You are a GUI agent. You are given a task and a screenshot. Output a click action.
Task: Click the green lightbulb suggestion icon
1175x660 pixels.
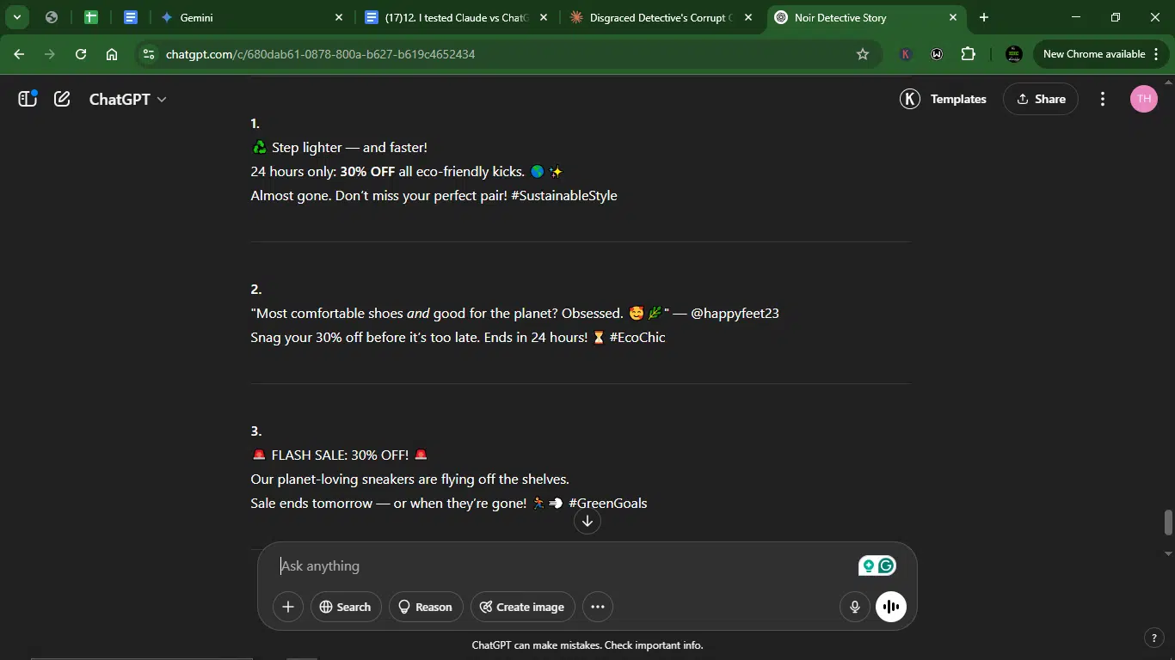869,565
